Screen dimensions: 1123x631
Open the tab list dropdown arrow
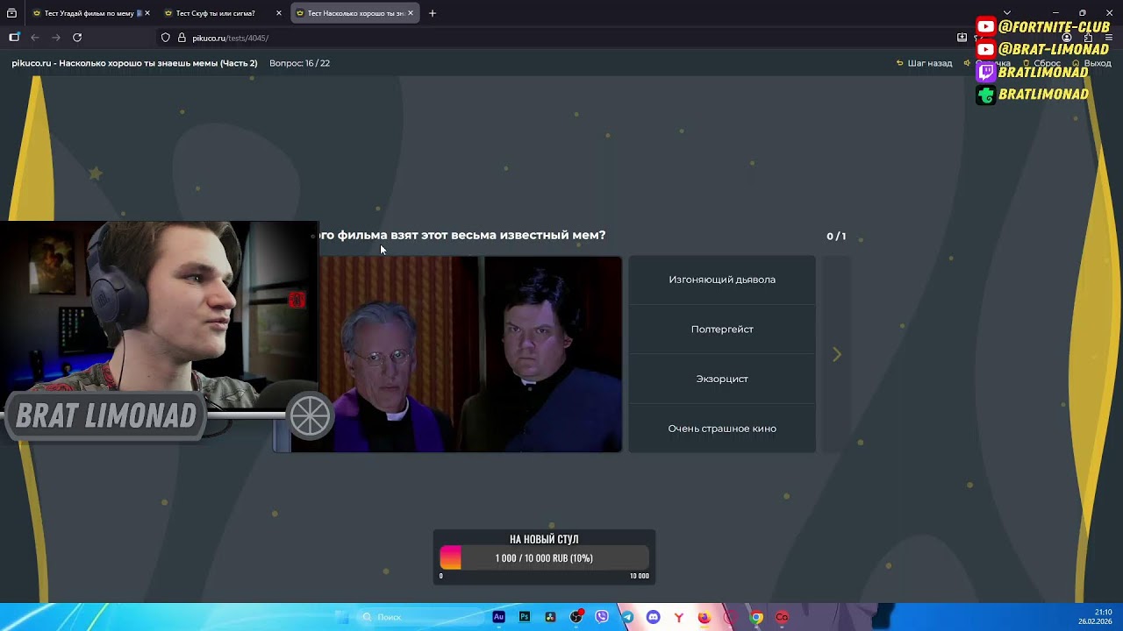point(1007,13)
